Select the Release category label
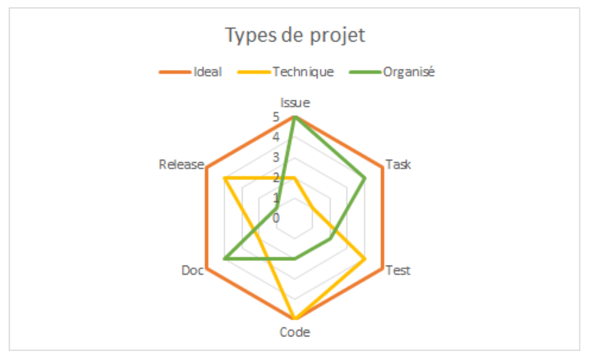The image size is (589, 360). click(181, 165)
